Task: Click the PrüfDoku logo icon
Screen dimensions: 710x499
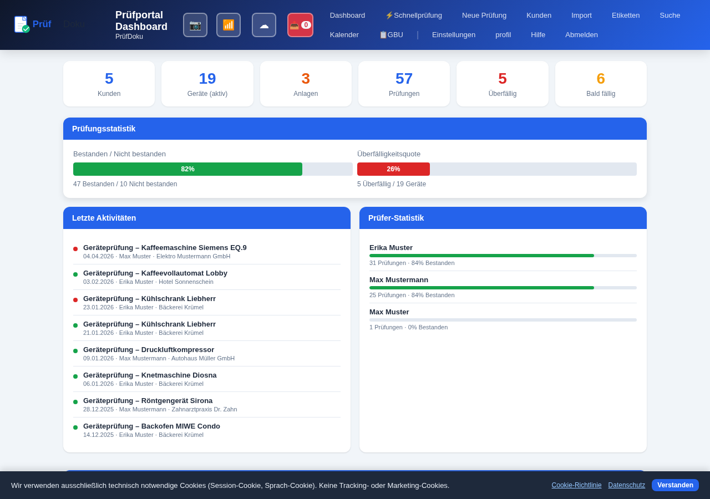Action: click(x=22, y=24)
